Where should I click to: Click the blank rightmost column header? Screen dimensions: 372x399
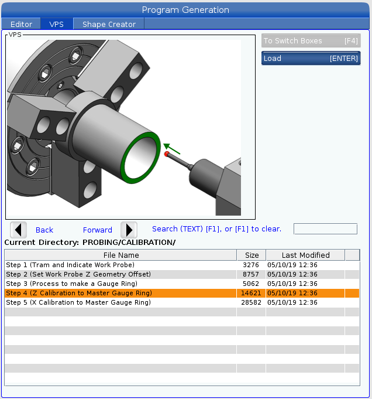352,255
